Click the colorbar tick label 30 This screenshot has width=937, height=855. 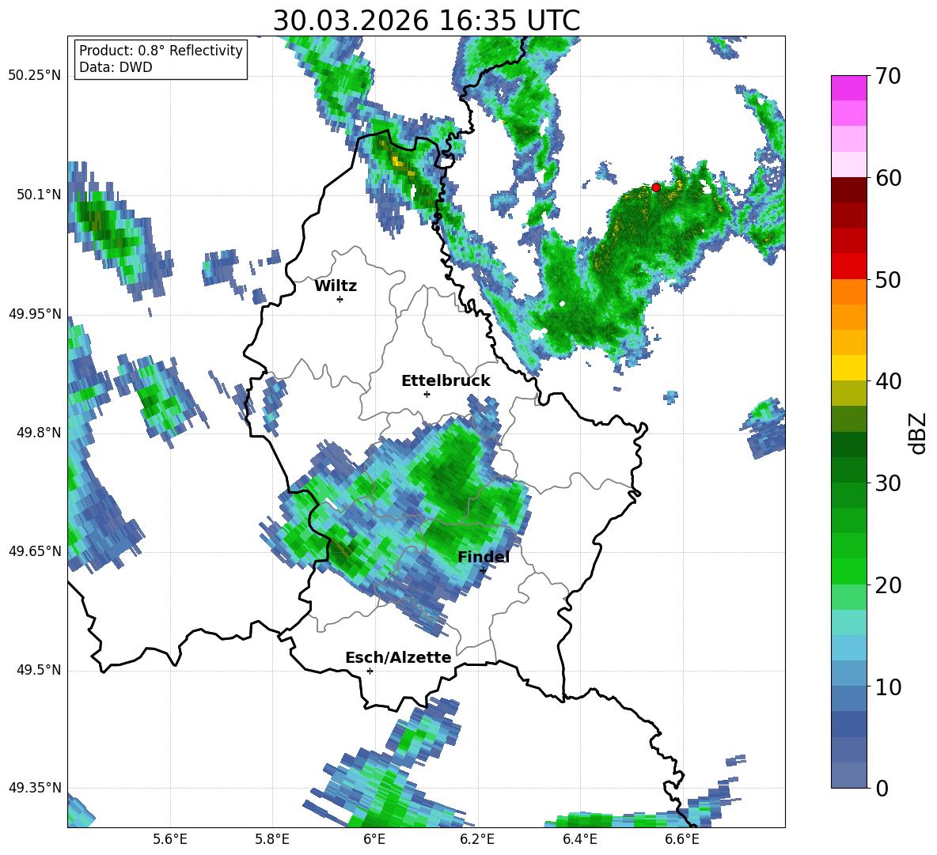(x=887, y=483)
